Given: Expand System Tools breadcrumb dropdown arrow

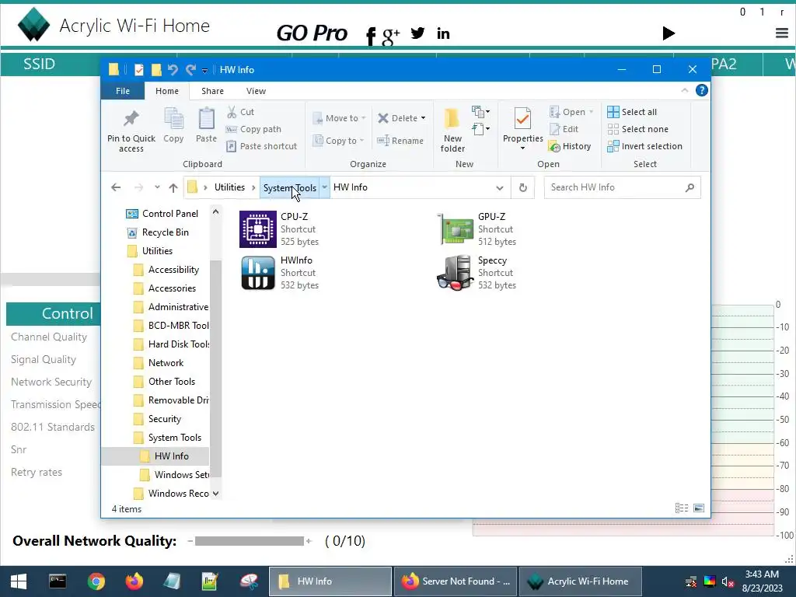Looking at the screenshot, I should coord(324,187).
